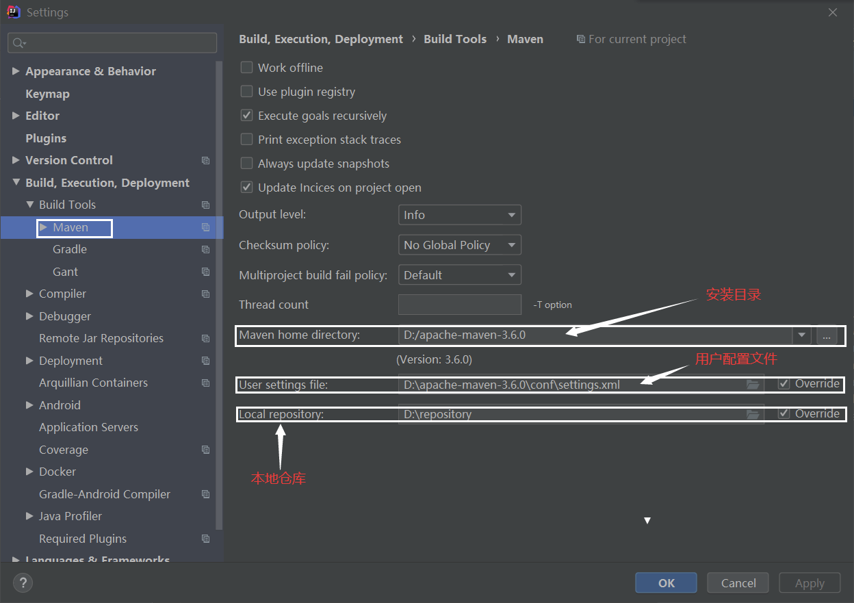This screenshot has width=854, height=603.
Task: Open Application Servers settings
Action: pos(88,427)
